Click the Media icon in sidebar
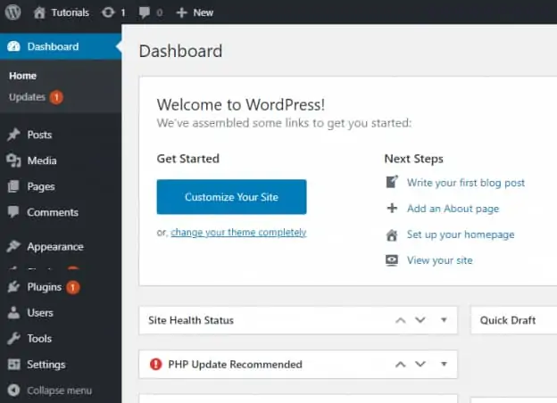557x403 pixels. pos(13,160)
